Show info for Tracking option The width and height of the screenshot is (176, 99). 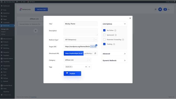(x=114, y=44)
